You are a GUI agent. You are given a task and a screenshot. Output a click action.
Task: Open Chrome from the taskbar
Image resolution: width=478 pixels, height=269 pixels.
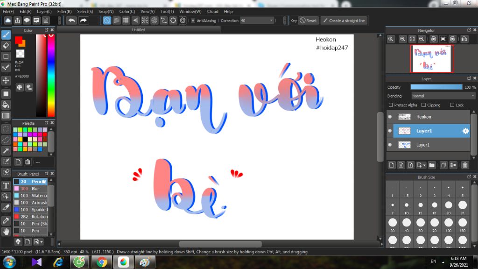[x=101, y=262]
